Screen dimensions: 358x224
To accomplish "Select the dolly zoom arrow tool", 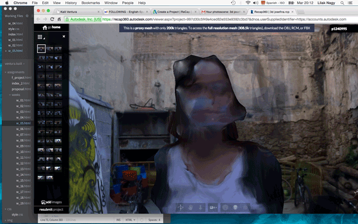I will point(200,207).
